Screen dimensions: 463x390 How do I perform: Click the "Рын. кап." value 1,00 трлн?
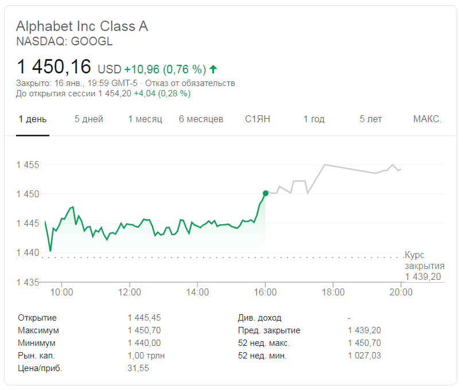pyautogui.click(x=146, y=356)
